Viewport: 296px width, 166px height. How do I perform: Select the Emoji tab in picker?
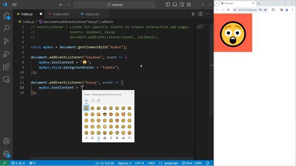point(86,101)
